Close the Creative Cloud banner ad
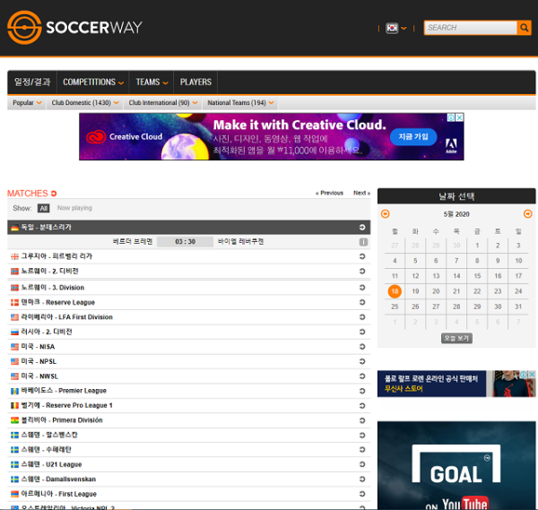 tap(459, 117)
